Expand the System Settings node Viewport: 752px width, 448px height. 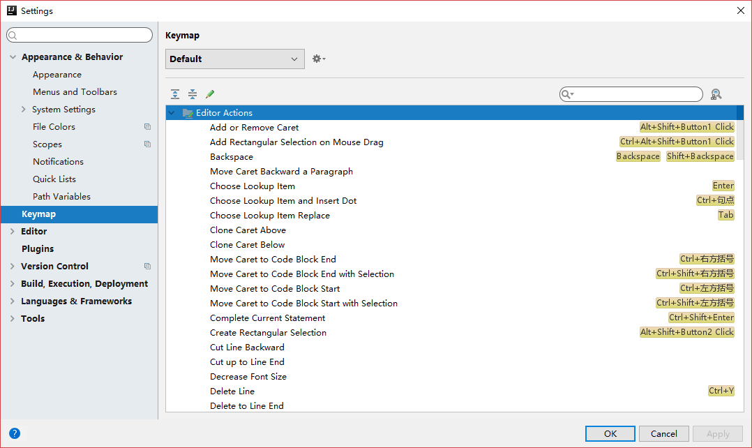pyautogui.click(x=24, y=110)
